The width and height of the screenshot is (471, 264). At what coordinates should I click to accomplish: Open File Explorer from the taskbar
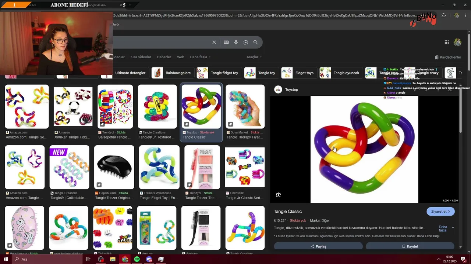(x=113, y=259)
